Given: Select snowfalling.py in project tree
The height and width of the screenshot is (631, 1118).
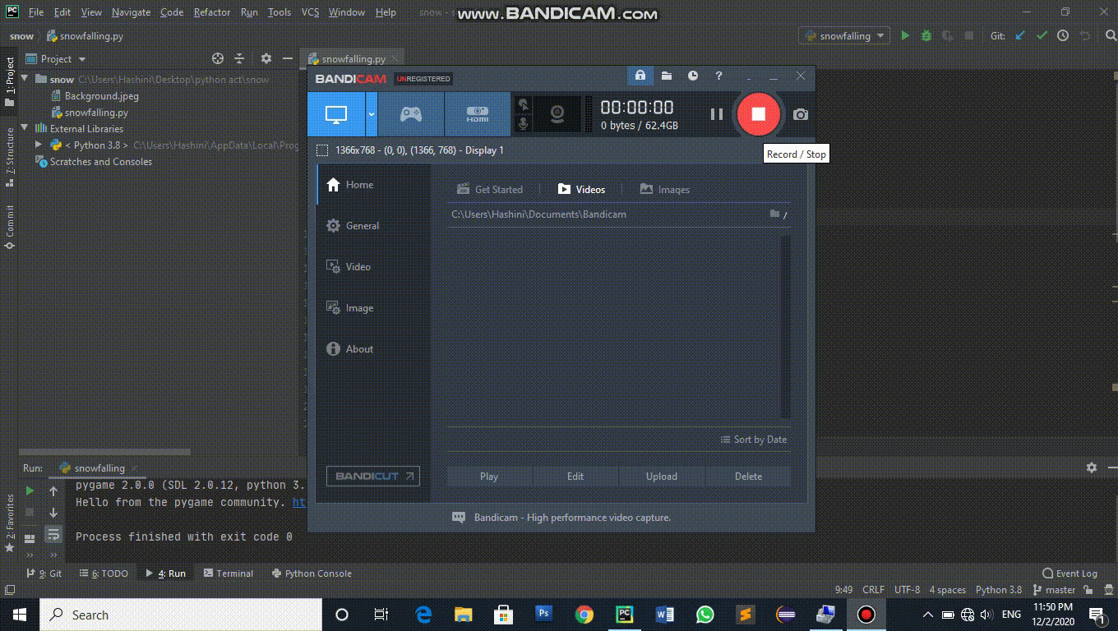Looking at the screenshot, I should 90,113.
